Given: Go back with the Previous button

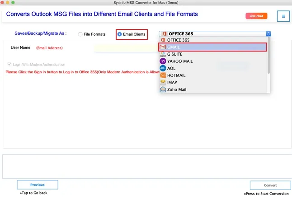Looking at the screenshot, I should 38,185.
